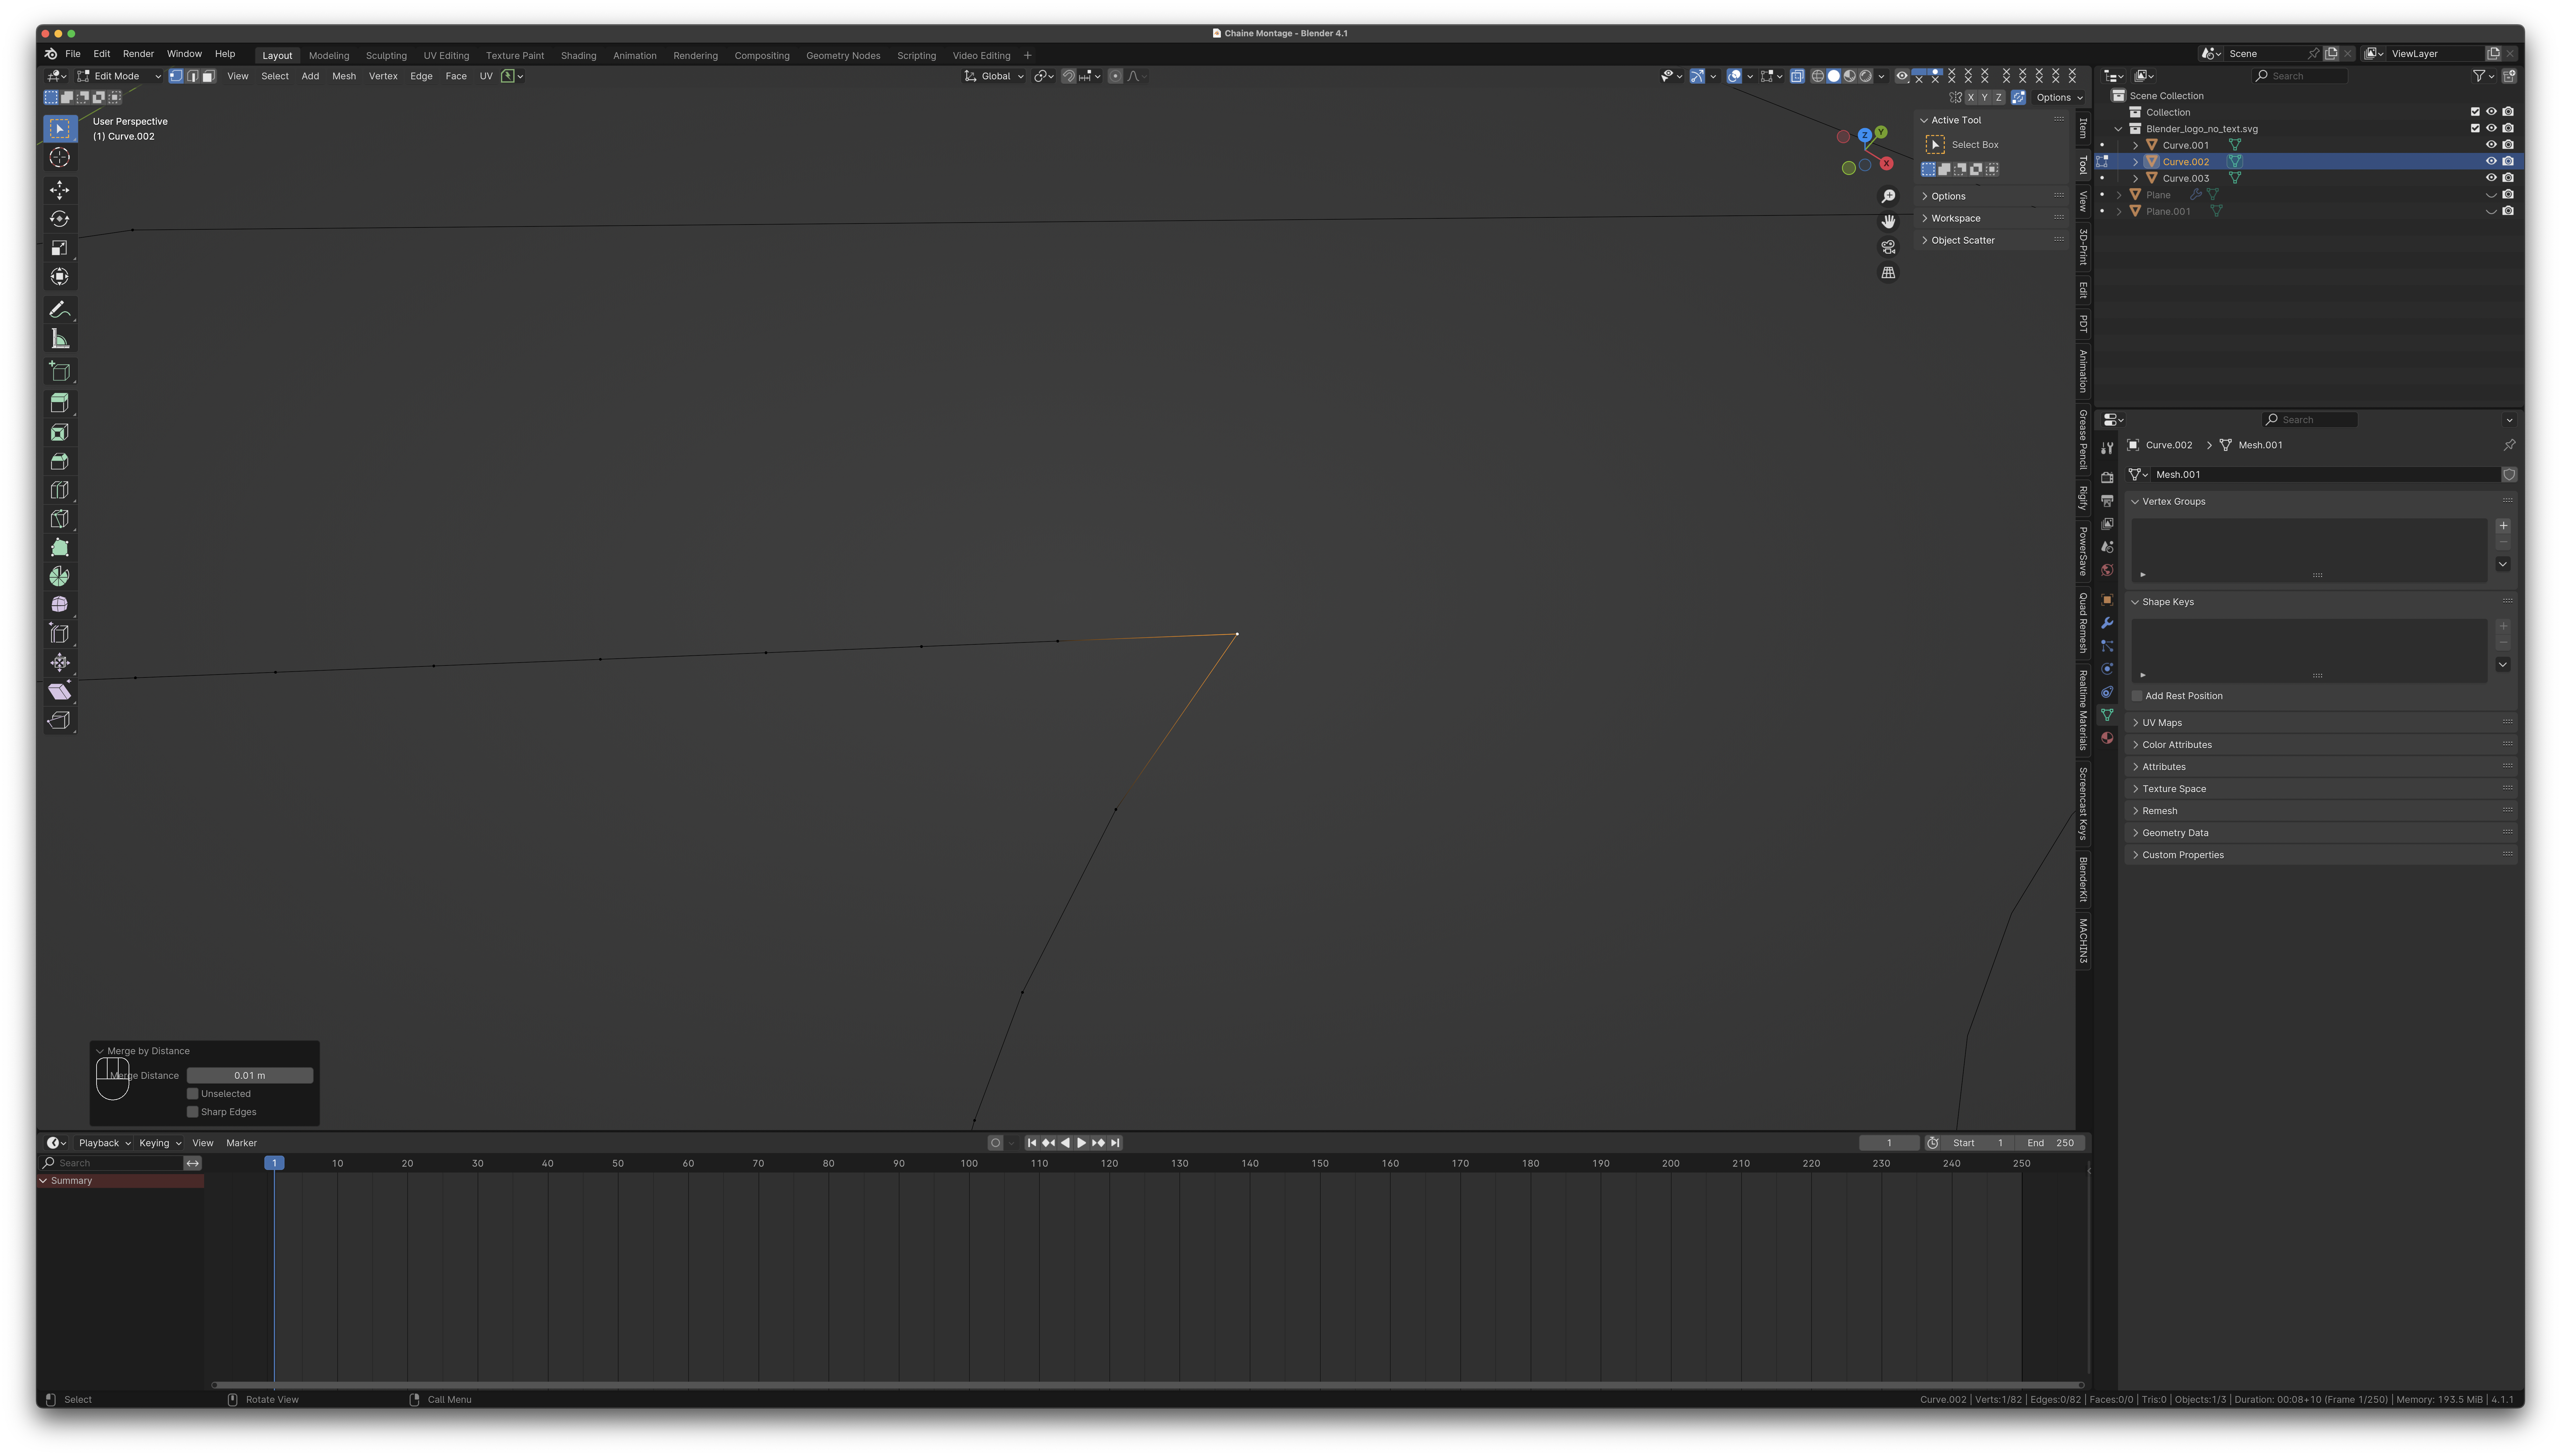The height and width of the screenshot is (1456, 2561).
Task: Open the Vertex menu in viewport header
Action: pos(383,76)
